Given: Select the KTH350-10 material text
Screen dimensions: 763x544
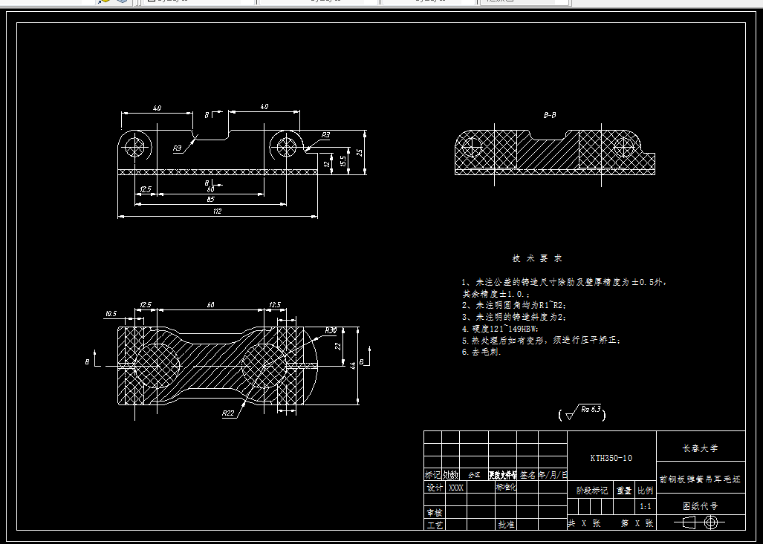Looking at the screenshot, I should click(x=611, y=458).
